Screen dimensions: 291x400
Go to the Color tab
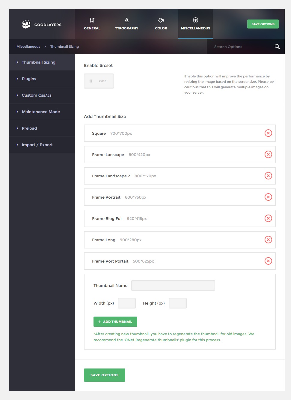[x=161, y=24]
